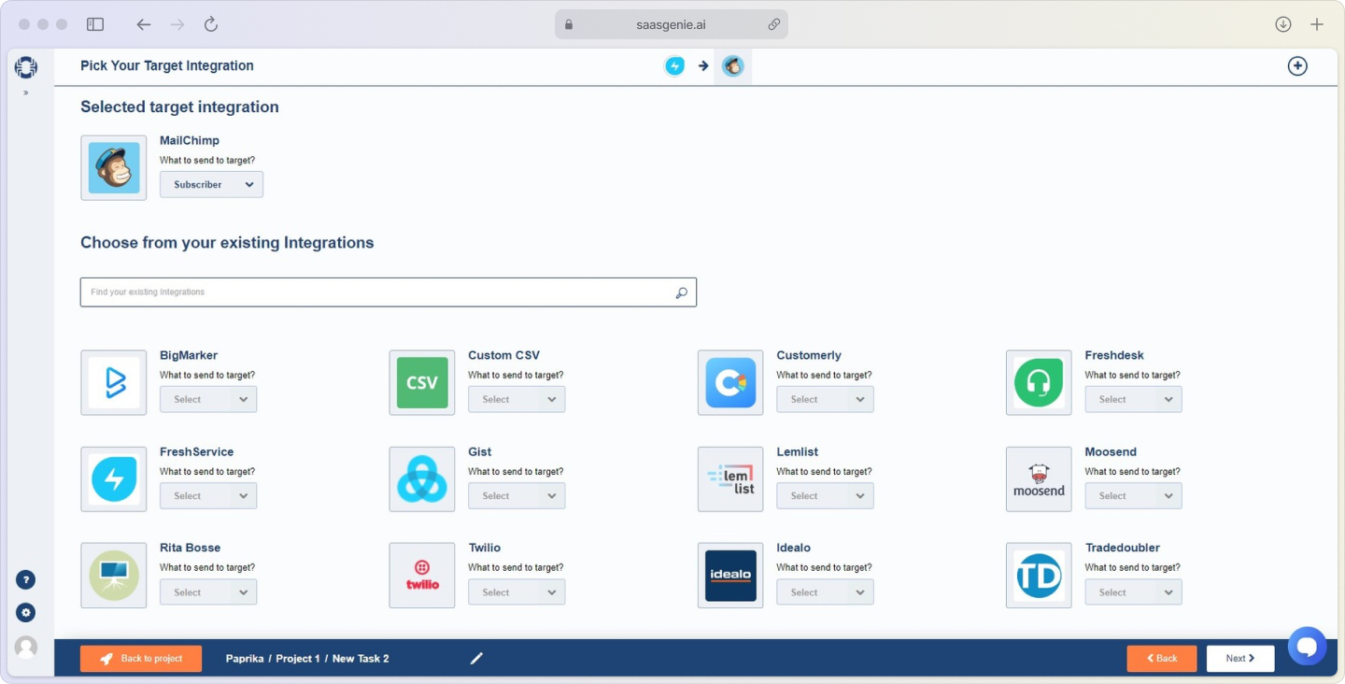
Task: Click the Tradedoubler TD logo
Action: [x=1039, y=576]
